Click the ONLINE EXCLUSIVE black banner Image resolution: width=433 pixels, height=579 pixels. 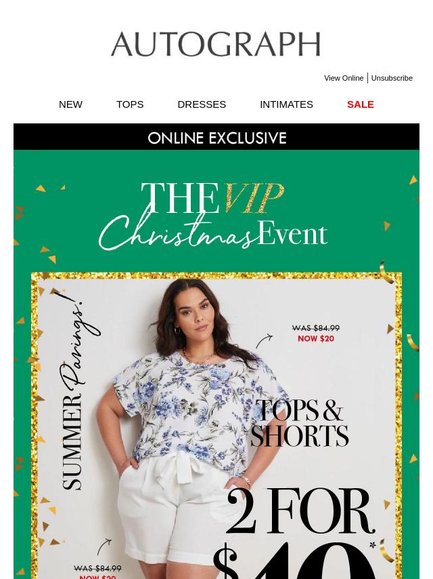point(216,137)
